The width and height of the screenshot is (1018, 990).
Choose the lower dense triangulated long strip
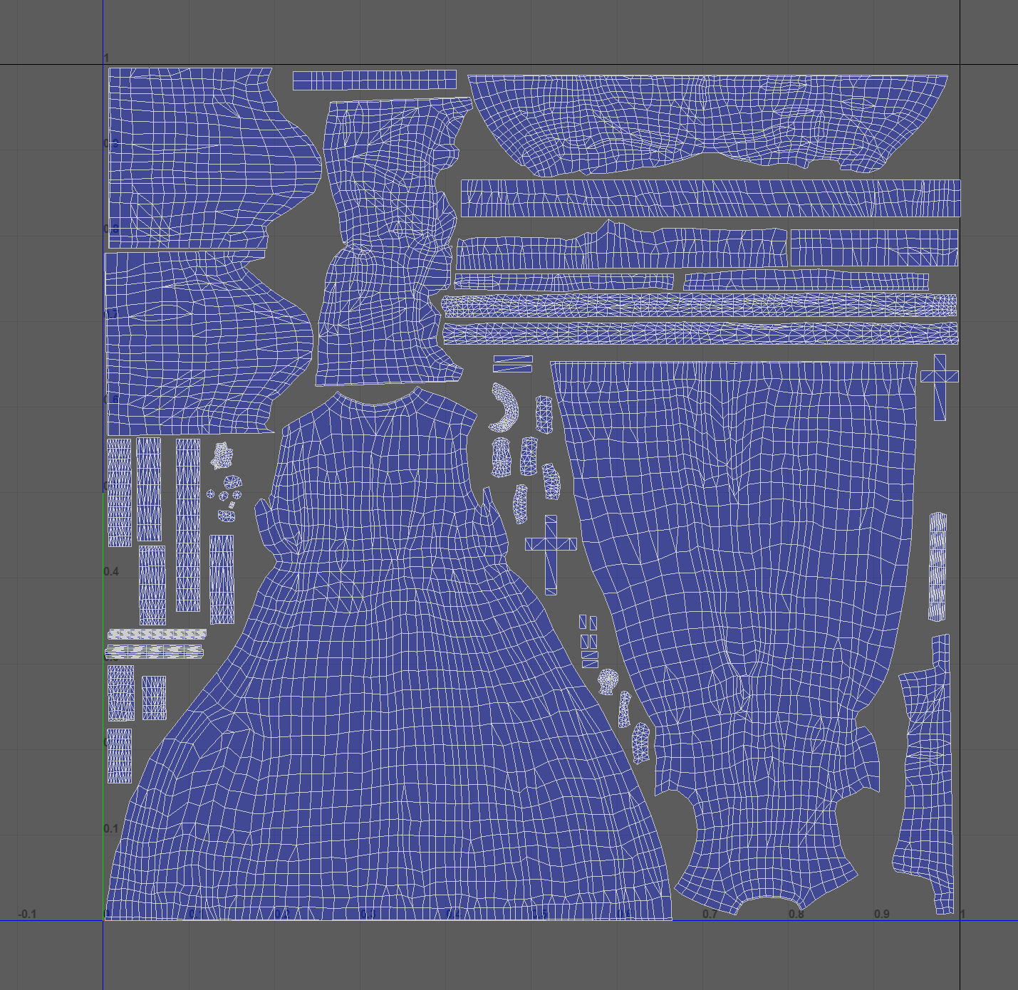[x=700, y=333]
